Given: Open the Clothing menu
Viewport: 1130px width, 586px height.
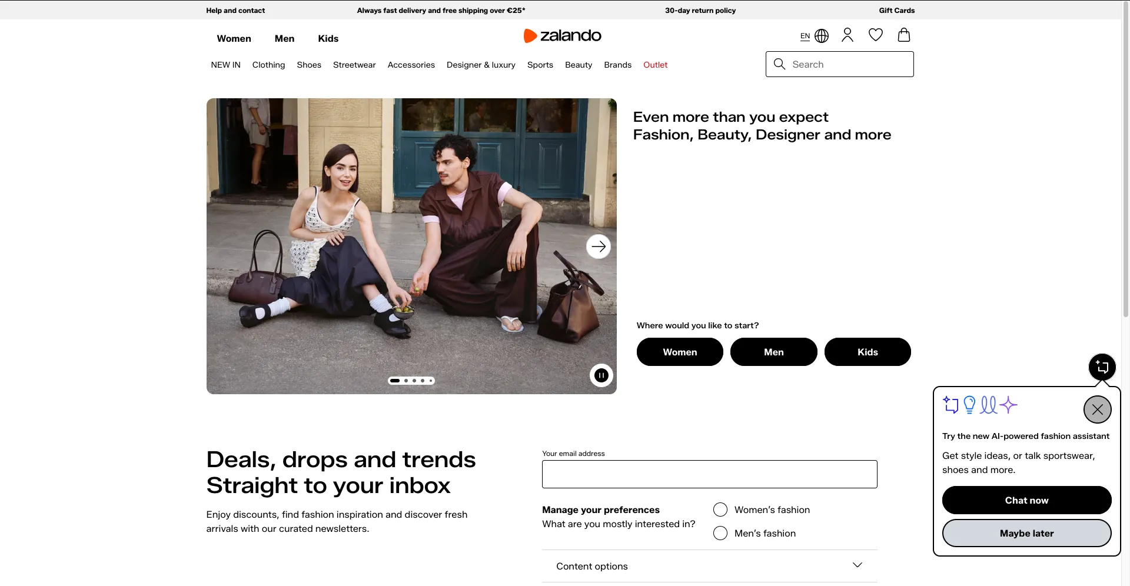Looking at the screenshot, I should (x=268, y=65).
